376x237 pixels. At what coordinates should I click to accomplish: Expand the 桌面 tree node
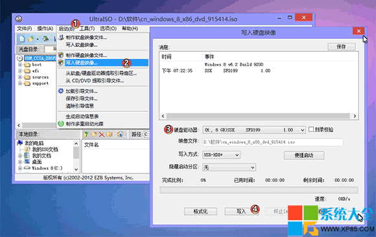(20, 162)
